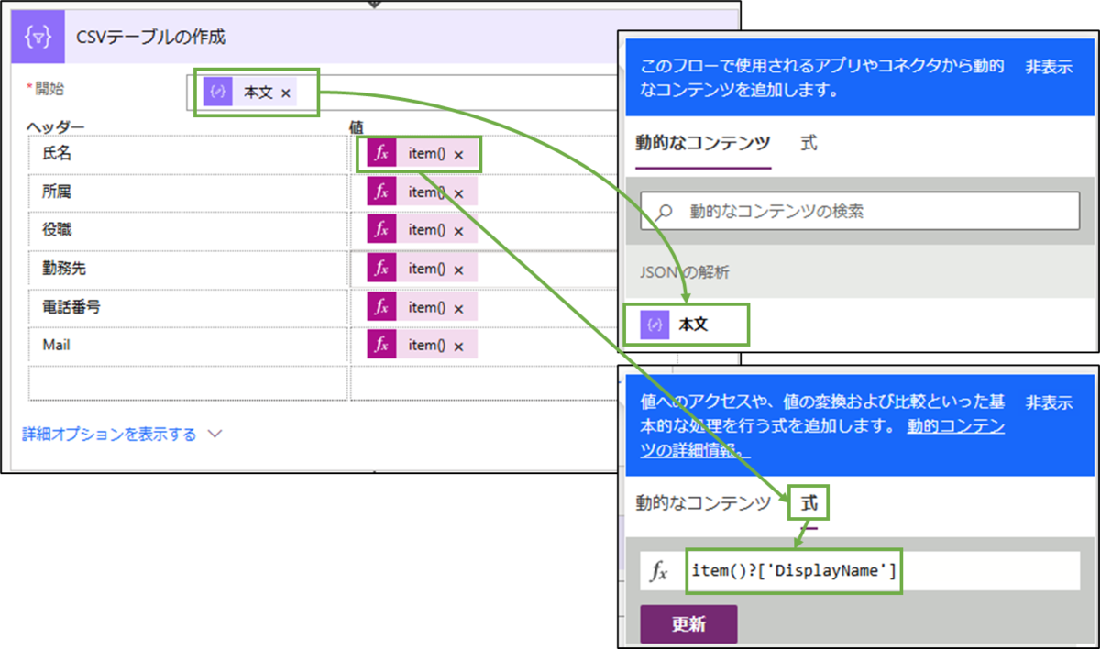The width and height of the screenshot is (1100, 649).
Task: Click the fx icon in the 役職 row
Action: click(x=381, y=230)
